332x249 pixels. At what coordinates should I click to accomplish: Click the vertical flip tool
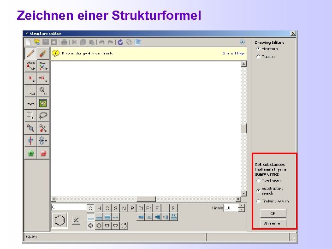coord(43,141)
